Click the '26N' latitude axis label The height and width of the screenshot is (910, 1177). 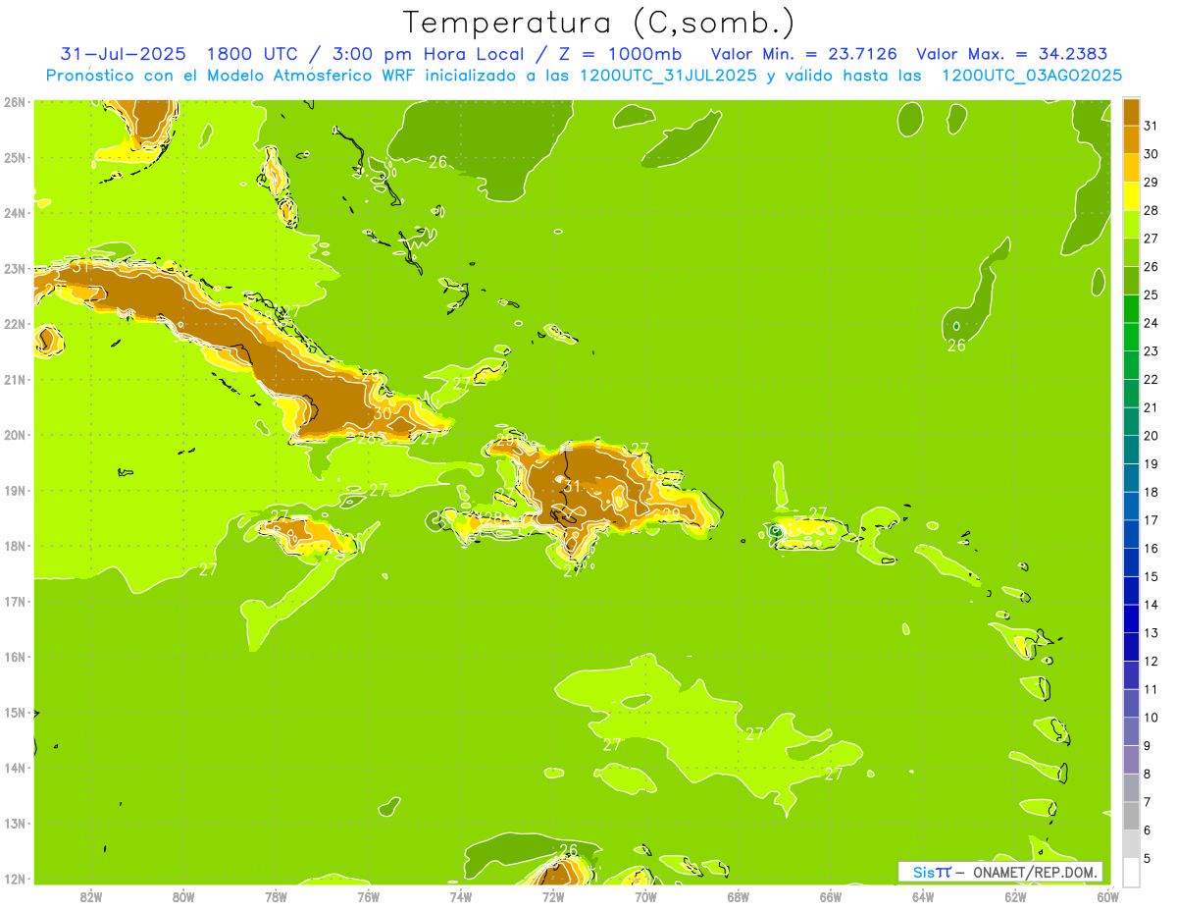(x=16, y=102)
